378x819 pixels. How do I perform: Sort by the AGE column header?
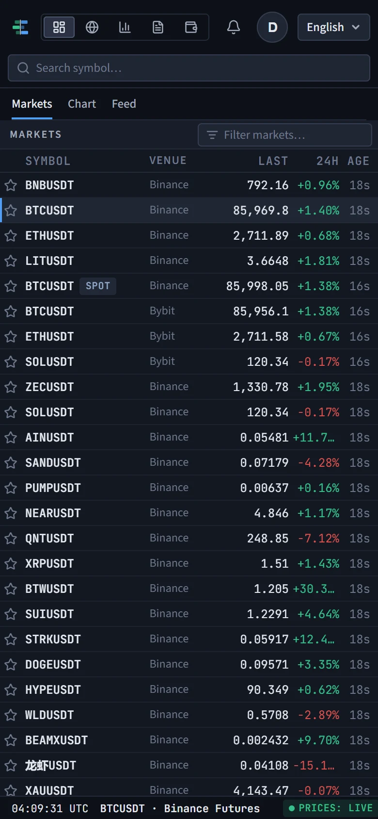point(359,161)
